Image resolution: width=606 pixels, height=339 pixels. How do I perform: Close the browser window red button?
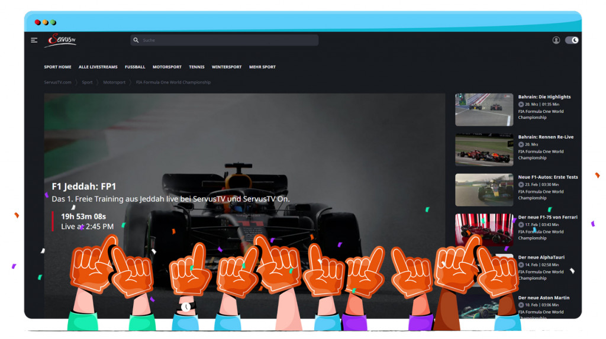[37, 22]
